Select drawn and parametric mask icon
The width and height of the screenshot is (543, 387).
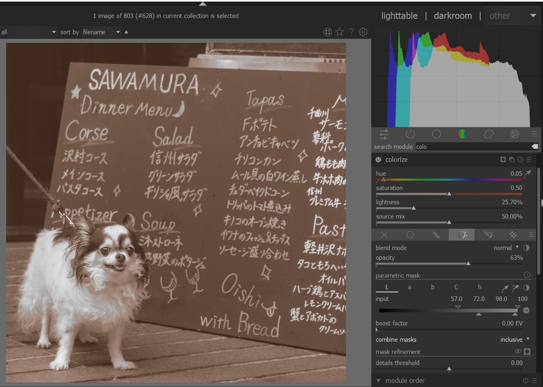(487, 235)
